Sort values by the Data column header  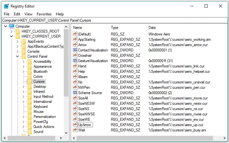click(187, 28)
